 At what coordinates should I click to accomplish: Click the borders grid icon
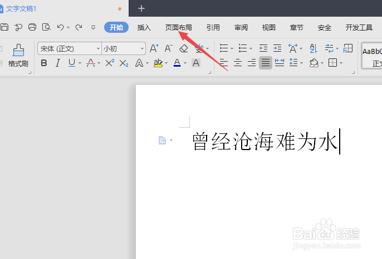point(333,63)
